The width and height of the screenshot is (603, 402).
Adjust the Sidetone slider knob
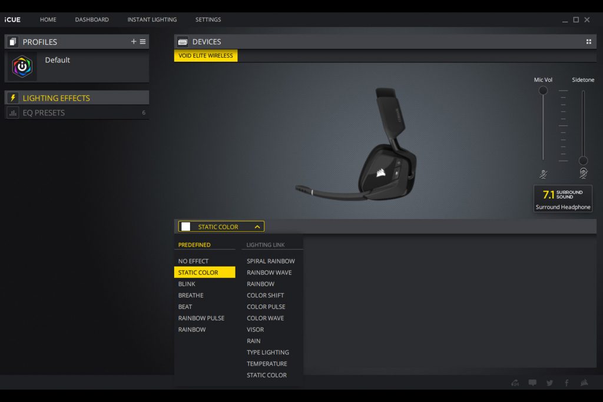[x=584, y=161]
